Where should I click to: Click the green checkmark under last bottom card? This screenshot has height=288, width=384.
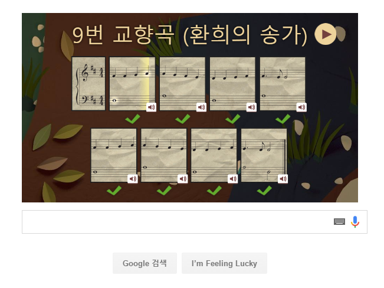pos(264,191)
